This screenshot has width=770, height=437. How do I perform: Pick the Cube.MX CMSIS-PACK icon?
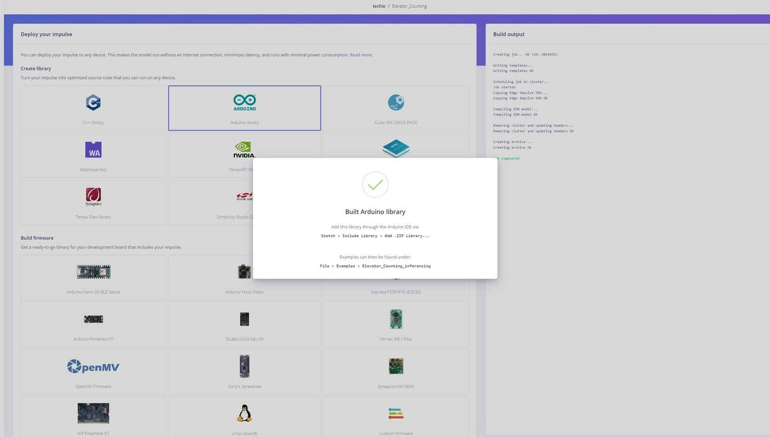coord(396,102)
